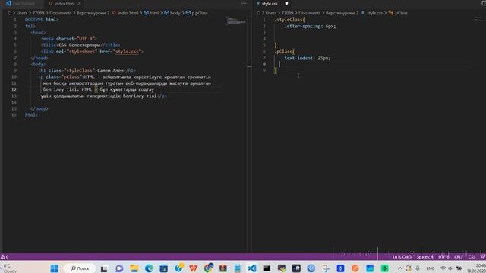Click line number 8 in style.css

click(264, 64)
